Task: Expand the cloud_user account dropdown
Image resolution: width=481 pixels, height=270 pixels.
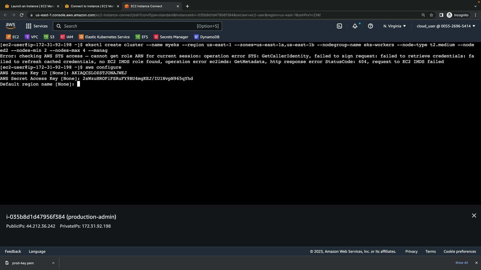Action: point(446,26)
